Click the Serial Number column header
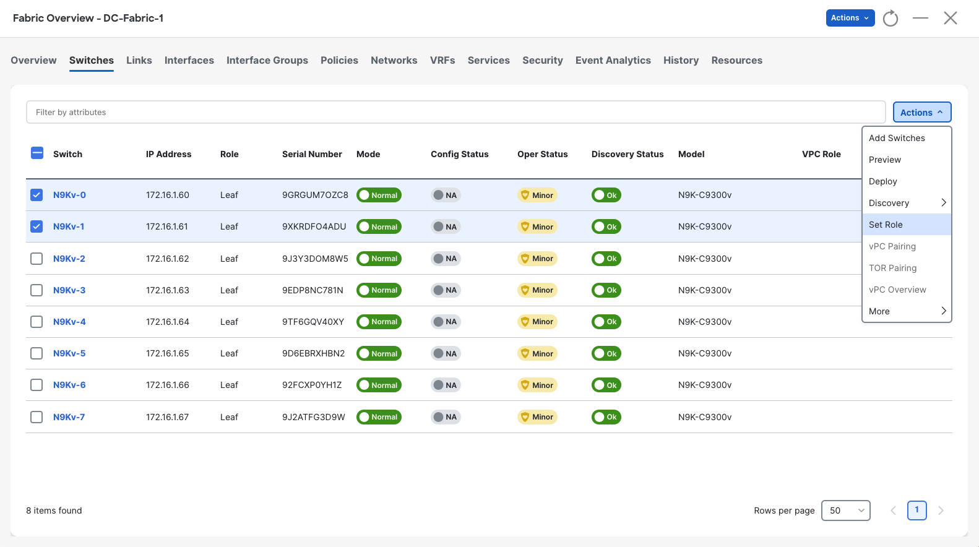The image size is (979, 547). click(312, 154)
